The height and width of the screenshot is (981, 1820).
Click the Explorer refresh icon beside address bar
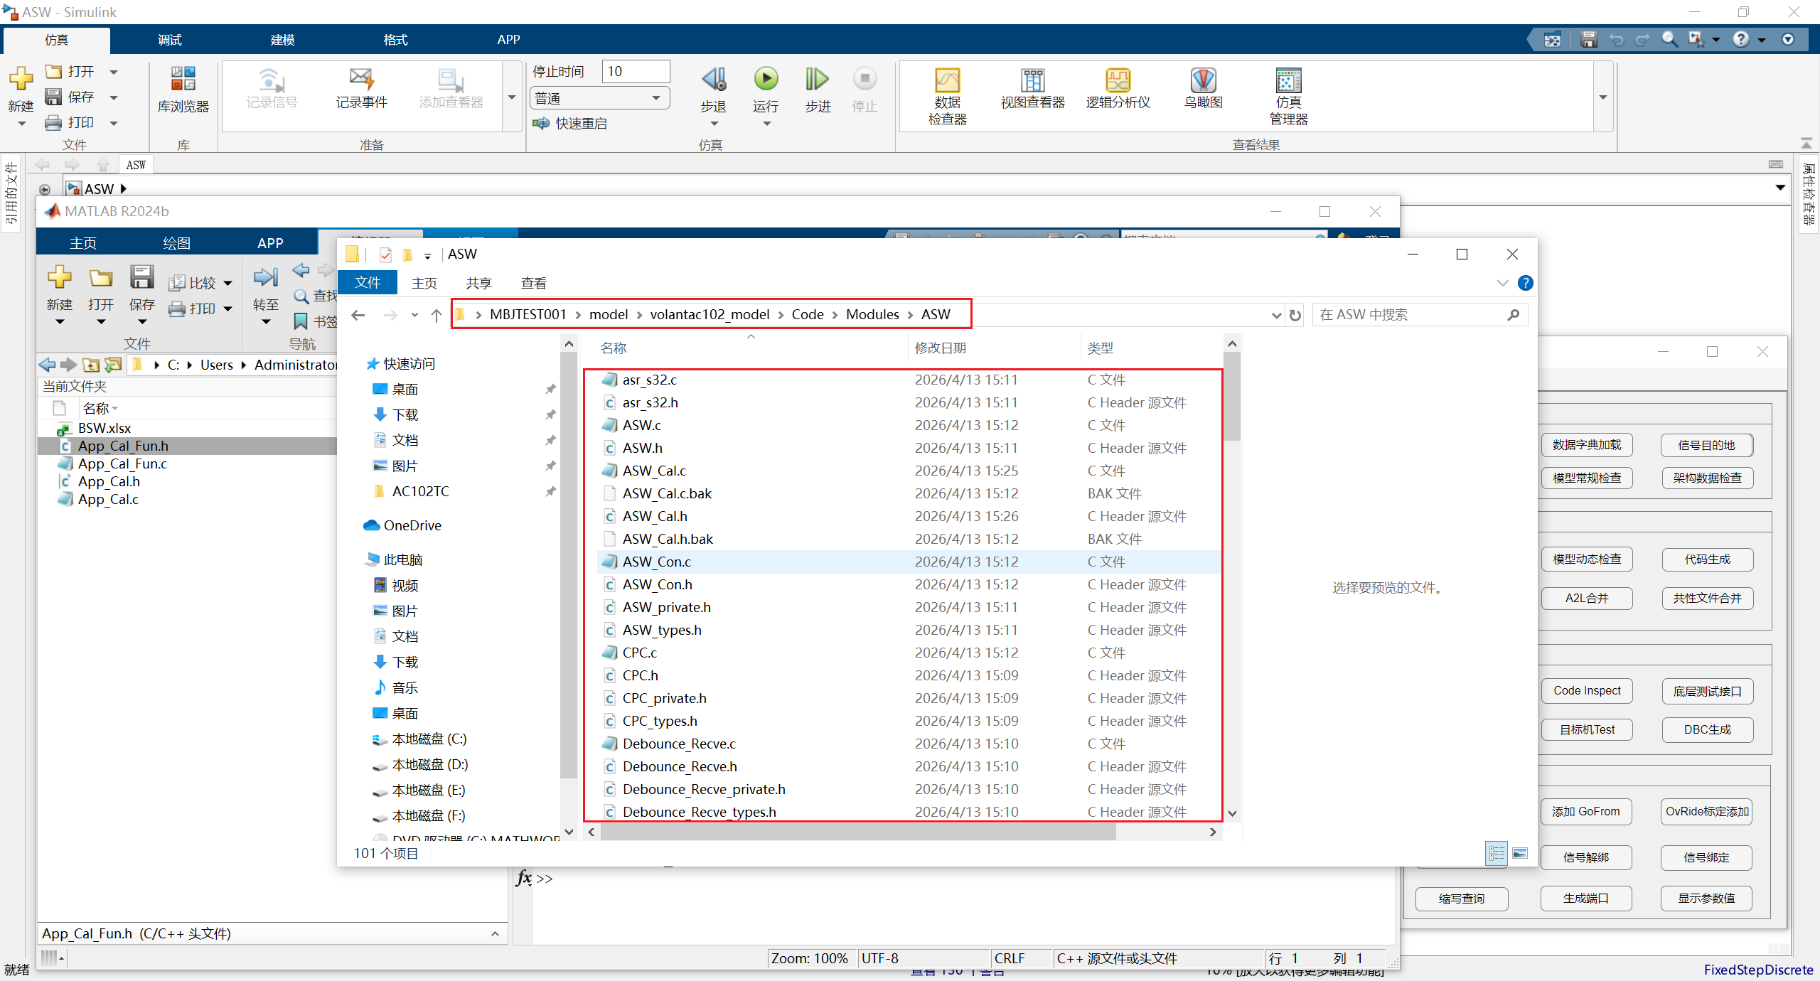(1295, 315)
